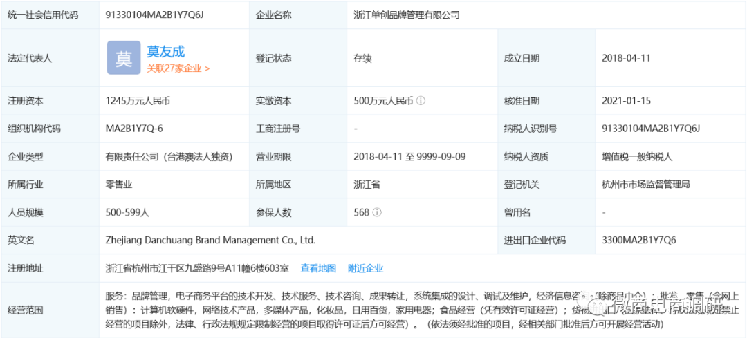Select the English name Zhejiang Danchuang Brand Management
Image resolution: width=747 pixels, height=338 pixels.
point(210,241)
